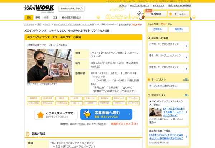
Task: Click the 高校生 tag
Action: (62, 98)
